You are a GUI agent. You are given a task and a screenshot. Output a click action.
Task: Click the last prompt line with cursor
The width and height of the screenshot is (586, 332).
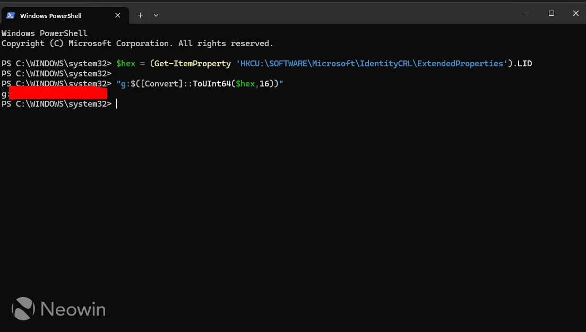59,104
